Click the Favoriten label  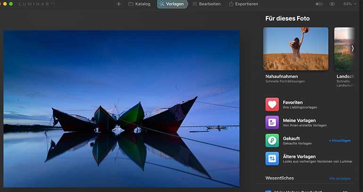pos(293,103)
